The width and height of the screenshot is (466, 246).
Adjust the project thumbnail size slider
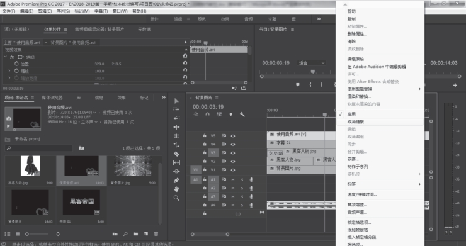37,234
